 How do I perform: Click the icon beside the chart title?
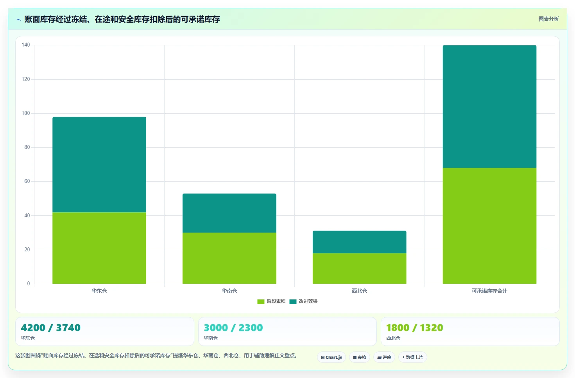coord(18,20)
